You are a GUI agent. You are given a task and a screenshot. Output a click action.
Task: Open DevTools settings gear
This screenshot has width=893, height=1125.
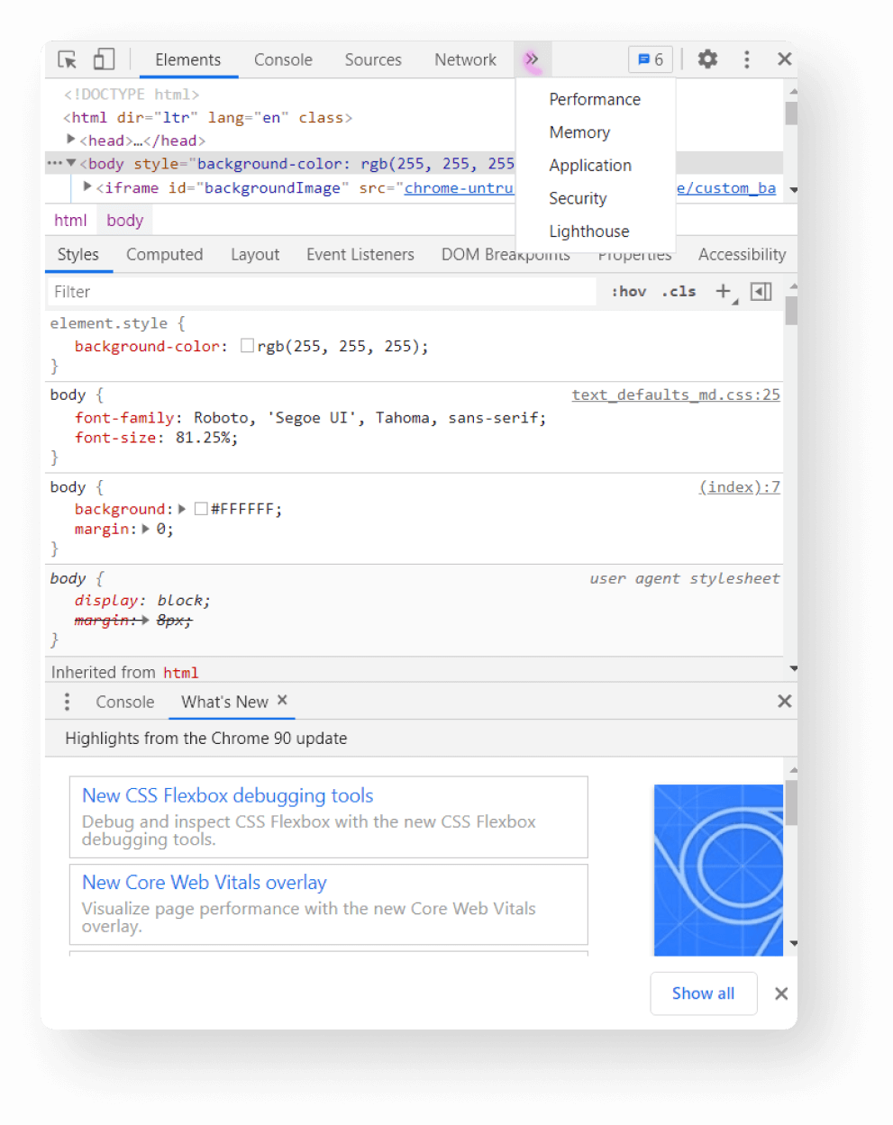pyautogui.click(x=707, y=59)
